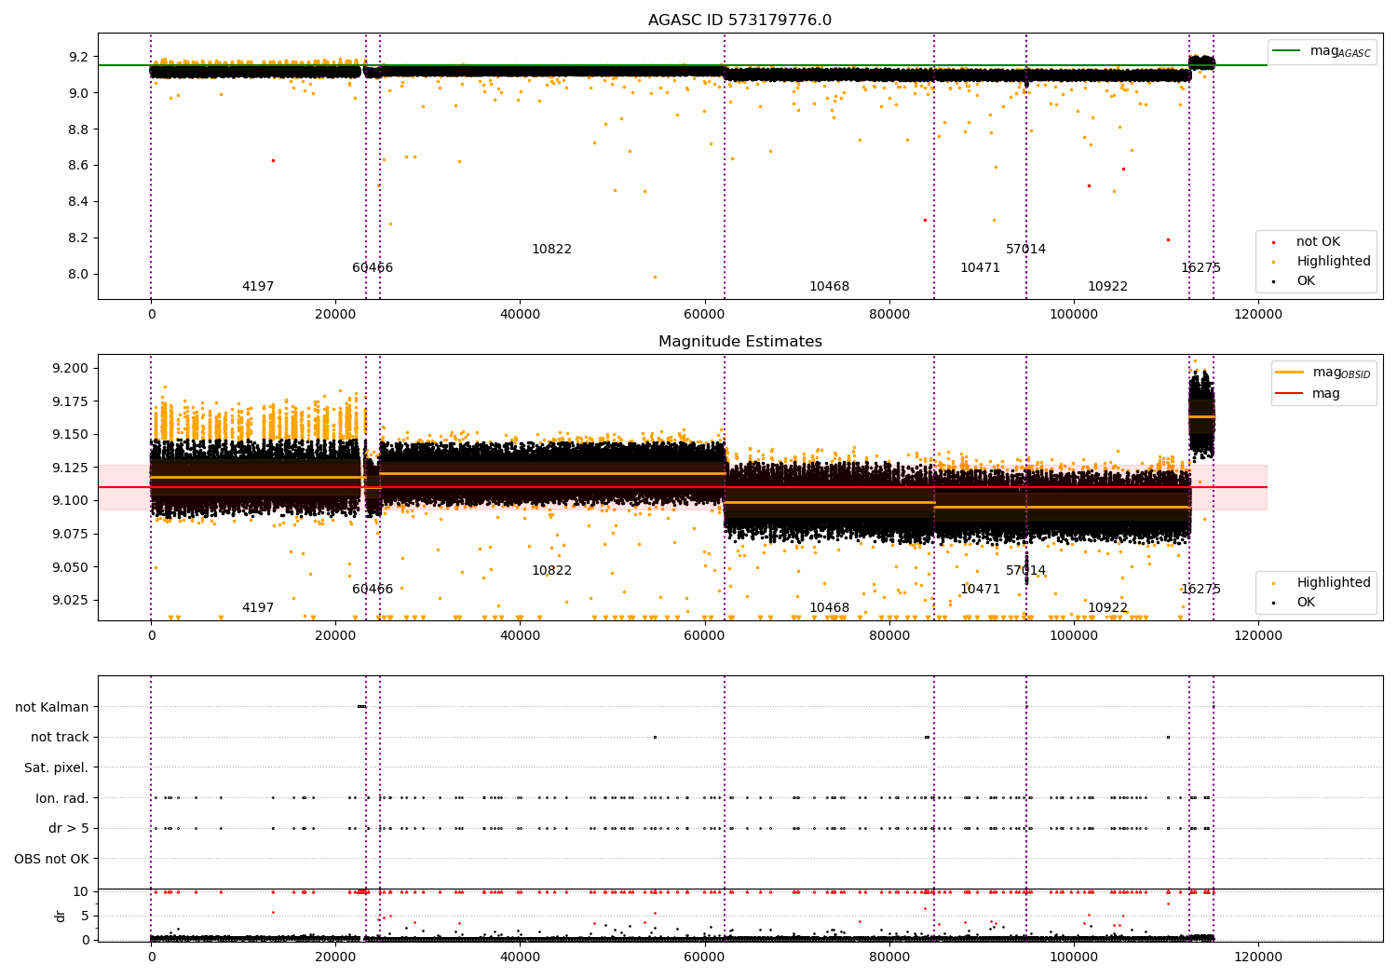The image size is (1397, 978).
Task: Click the 9.075 y-axis tick label
Action: [70, 535]
